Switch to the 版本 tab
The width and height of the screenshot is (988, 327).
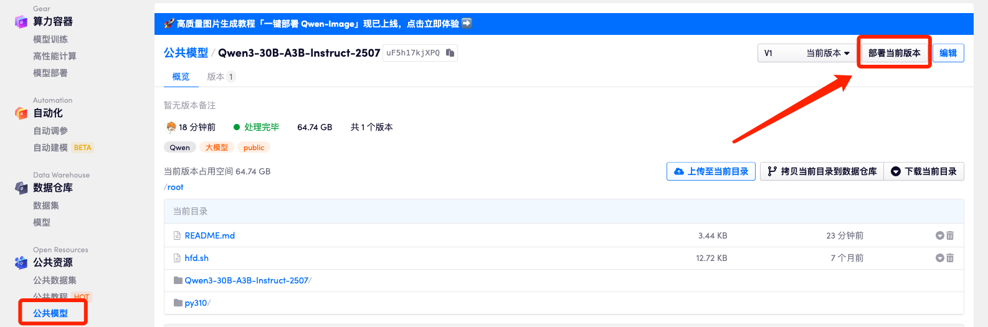point(221,77)
